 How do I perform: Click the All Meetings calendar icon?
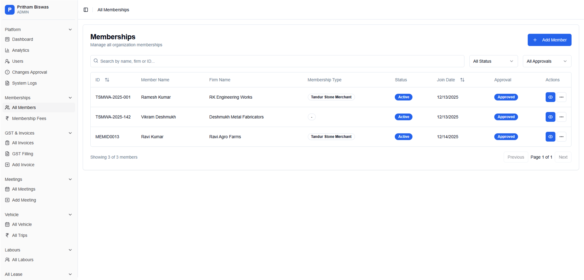click(7, 189)
